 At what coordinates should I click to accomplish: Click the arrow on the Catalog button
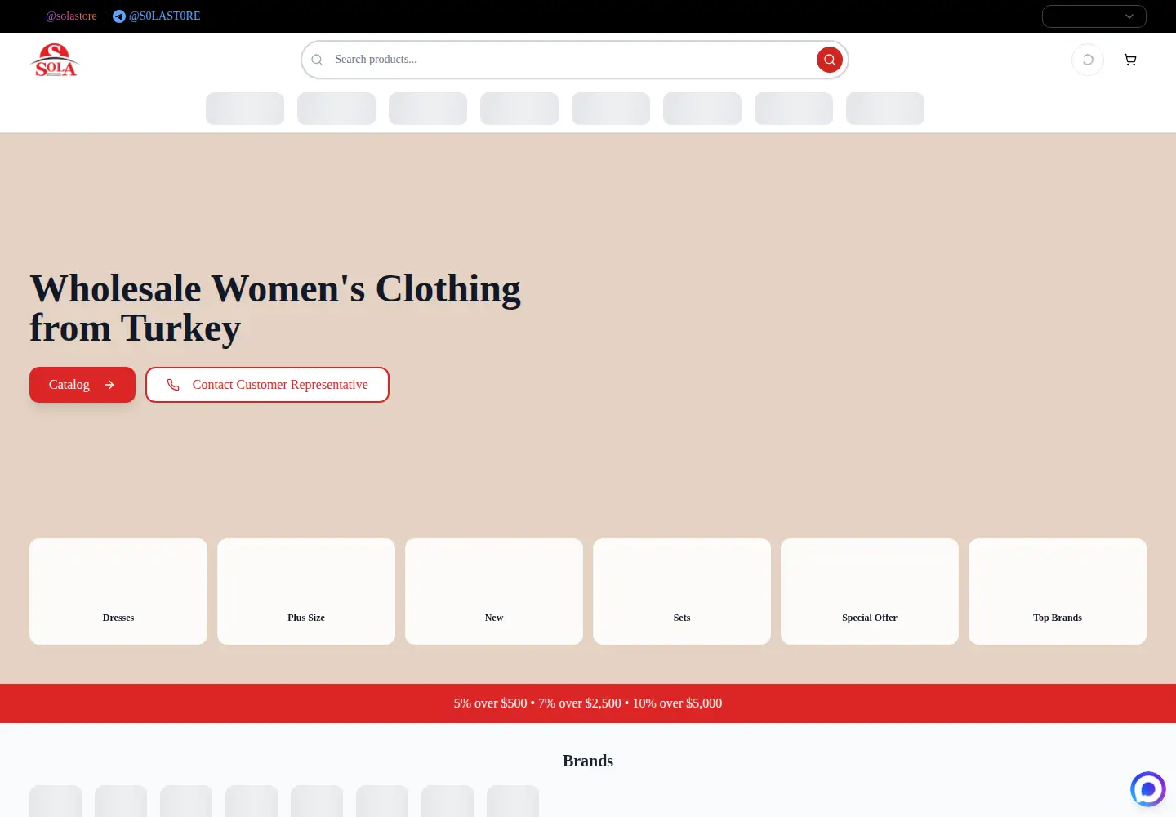(109, 385)
